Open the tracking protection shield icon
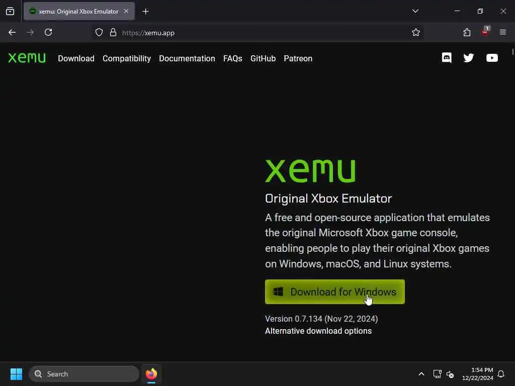This screenshot has height=386, width=515. tap(99, 33)
